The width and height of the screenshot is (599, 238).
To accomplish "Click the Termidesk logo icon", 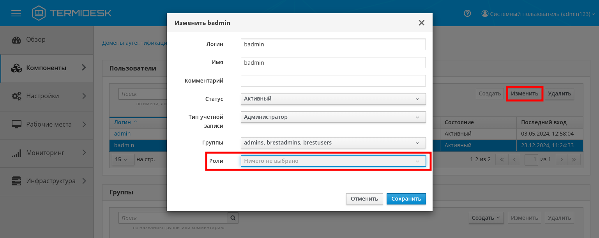I will point(39,13).
